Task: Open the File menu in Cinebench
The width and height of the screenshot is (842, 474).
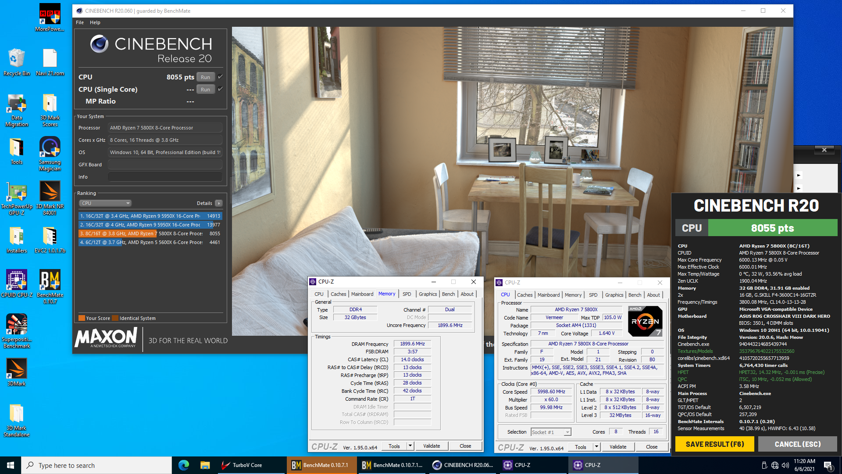Action: point(80,22)
